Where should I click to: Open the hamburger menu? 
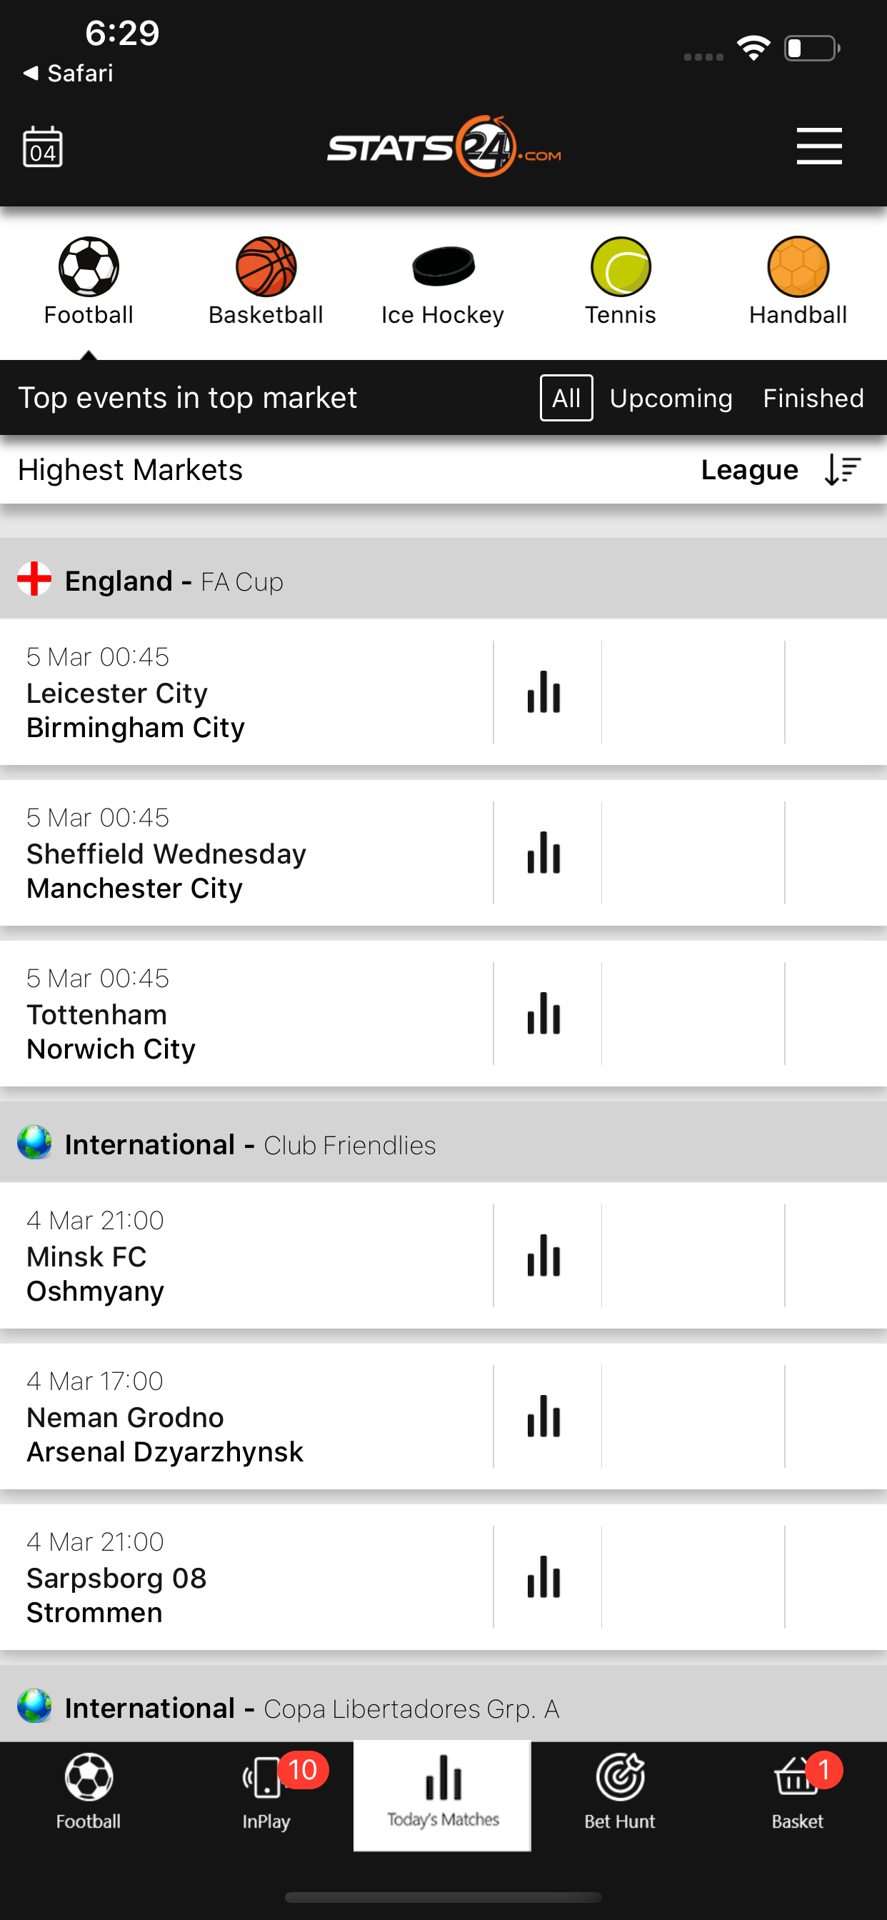818,146
